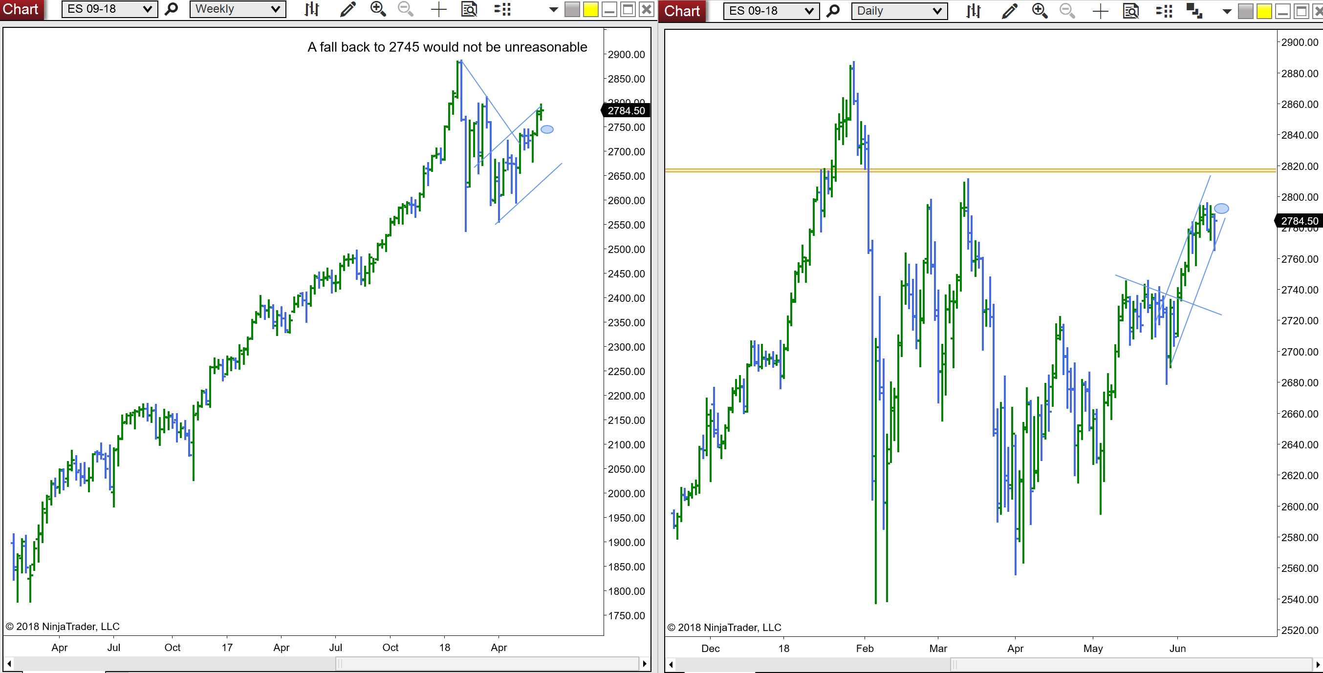
Task: Click 2880.00 price label on Daily axis
Action: (1300, 73)
